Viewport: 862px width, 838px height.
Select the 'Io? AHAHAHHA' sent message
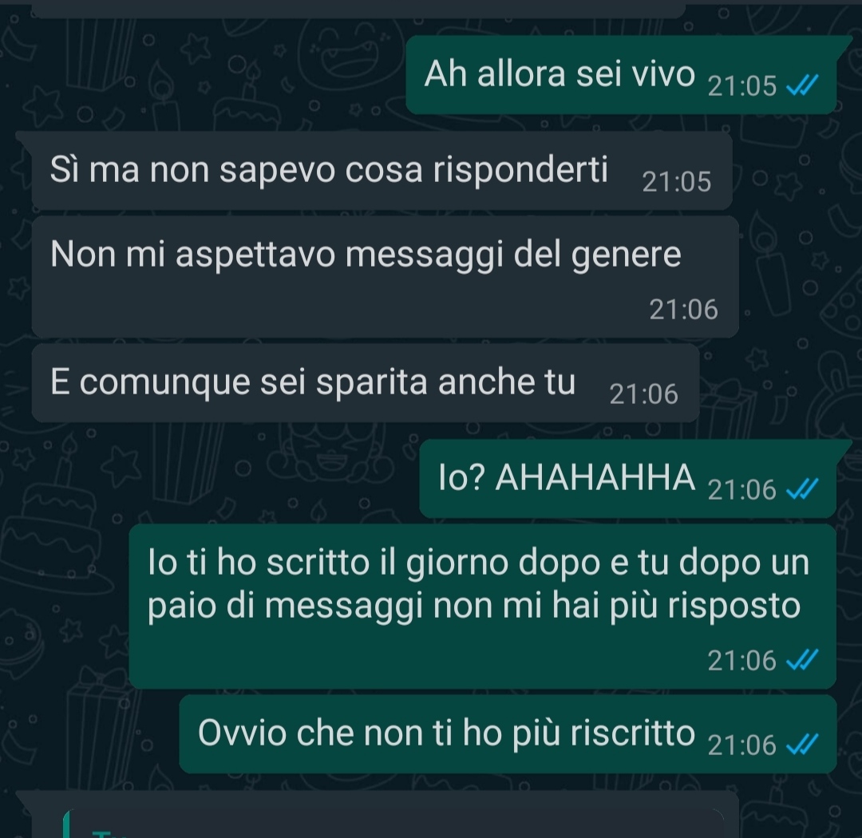[628, 478]
